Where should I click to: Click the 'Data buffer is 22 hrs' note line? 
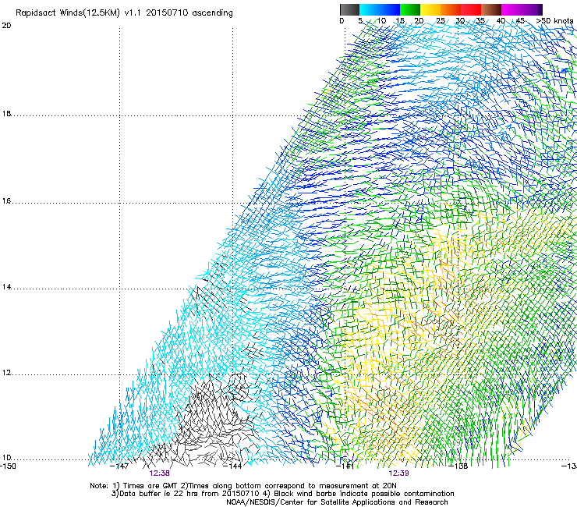[x=282, y=494]
